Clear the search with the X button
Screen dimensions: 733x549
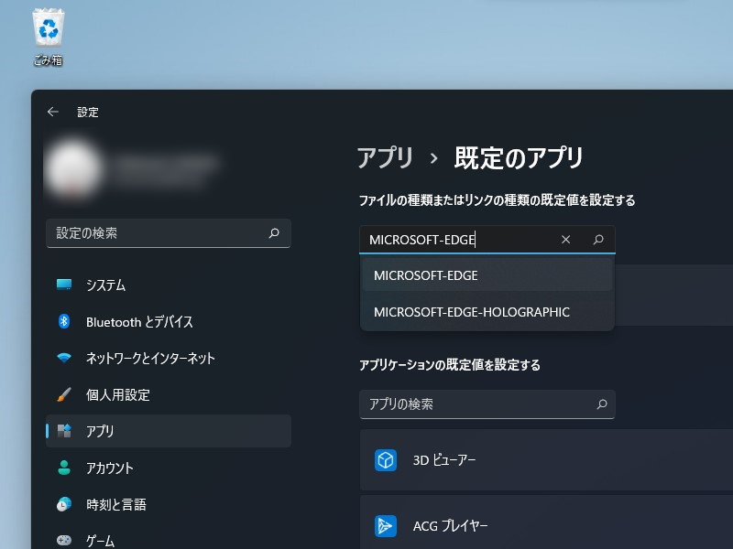565,239
